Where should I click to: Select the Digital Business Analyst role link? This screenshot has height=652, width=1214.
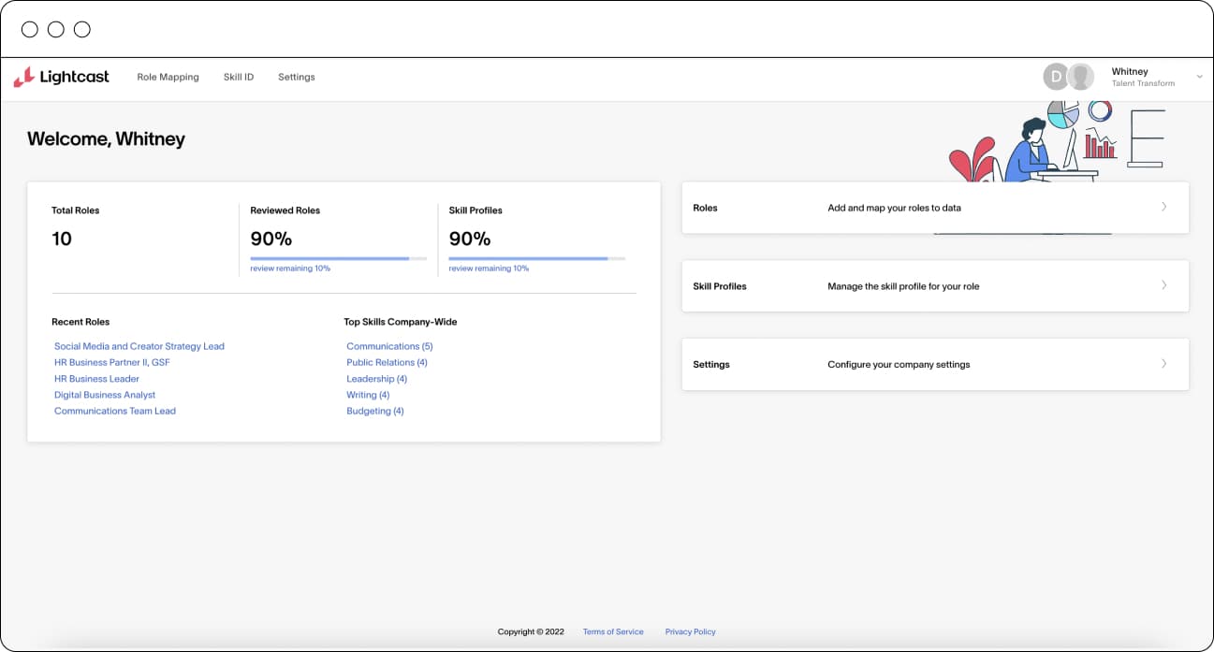point(105,395)
